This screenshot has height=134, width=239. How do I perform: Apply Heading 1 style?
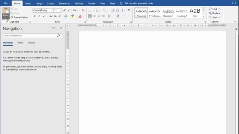(x=168, y=13)
